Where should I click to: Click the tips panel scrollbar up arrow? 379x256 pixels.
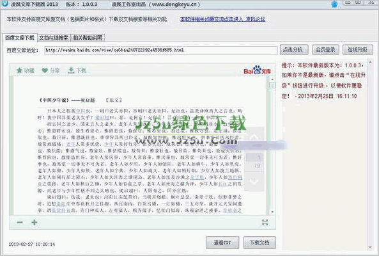(370, 63)
